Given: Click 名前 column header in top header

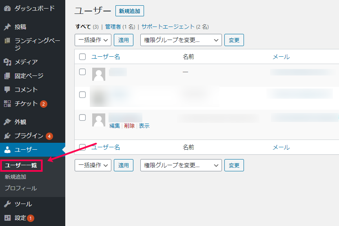Looking at the screenshot, I should point(188,57).
